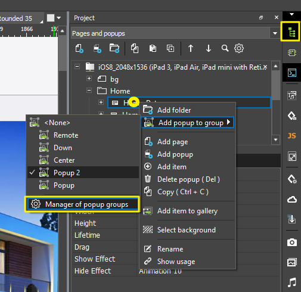Open the Pages and popups dropdown
The height and width of the screenshot is (292, 301).
click(275, 33)
